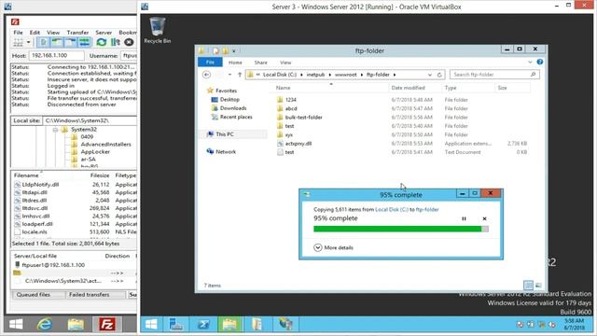Screen dimensions: 597x336
Task: Sort by Date modified column header
Action: click(409, 88)
